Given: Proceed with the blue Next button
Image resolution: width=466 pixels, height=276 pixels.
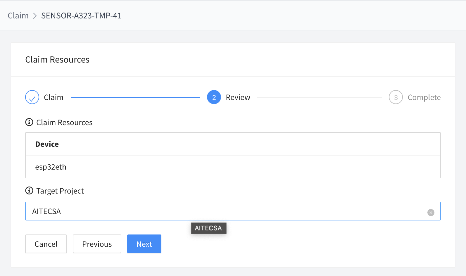Looking at the screenshot, I should point(144,244).
